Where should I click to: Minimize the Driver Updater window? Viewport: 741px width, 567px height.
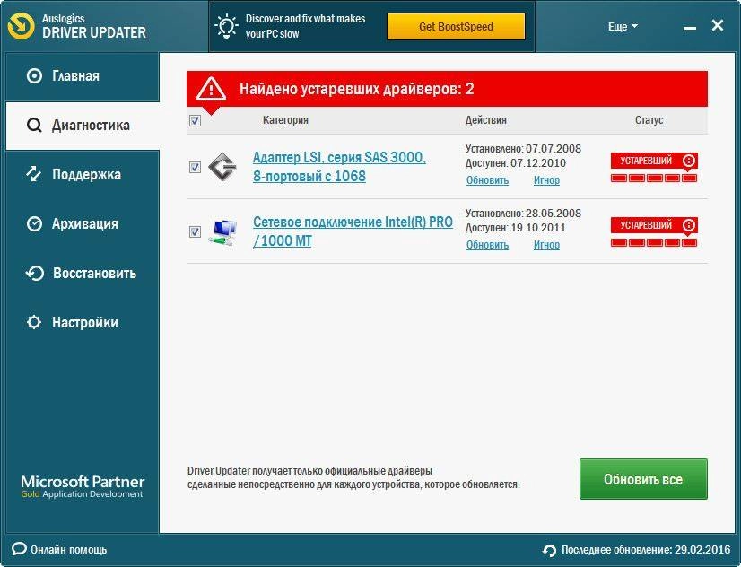pos(690,29)
